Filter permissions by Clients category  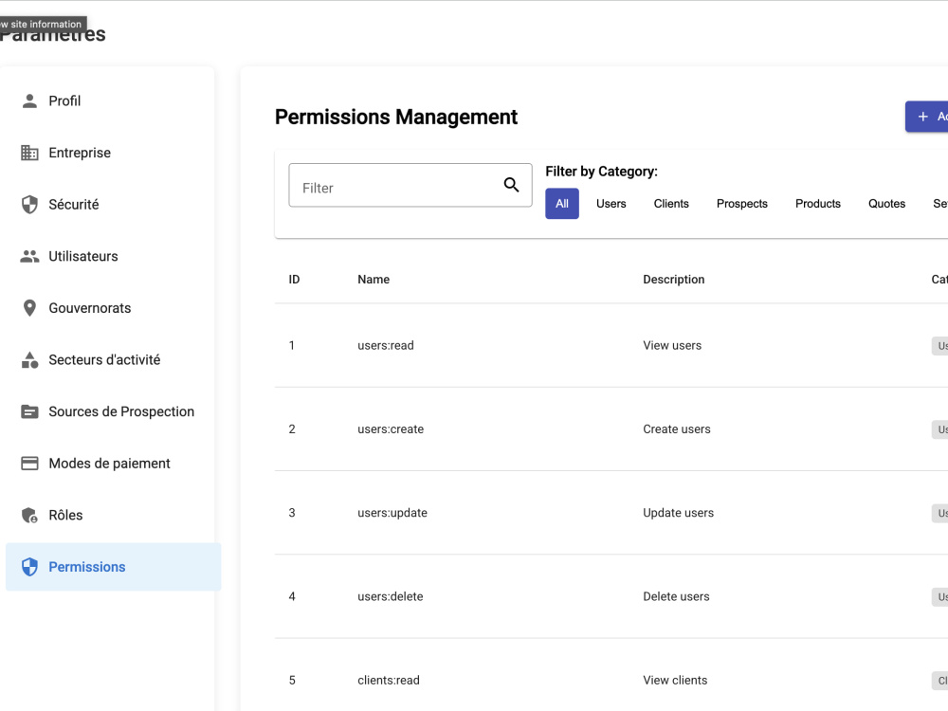pos(671,204)
